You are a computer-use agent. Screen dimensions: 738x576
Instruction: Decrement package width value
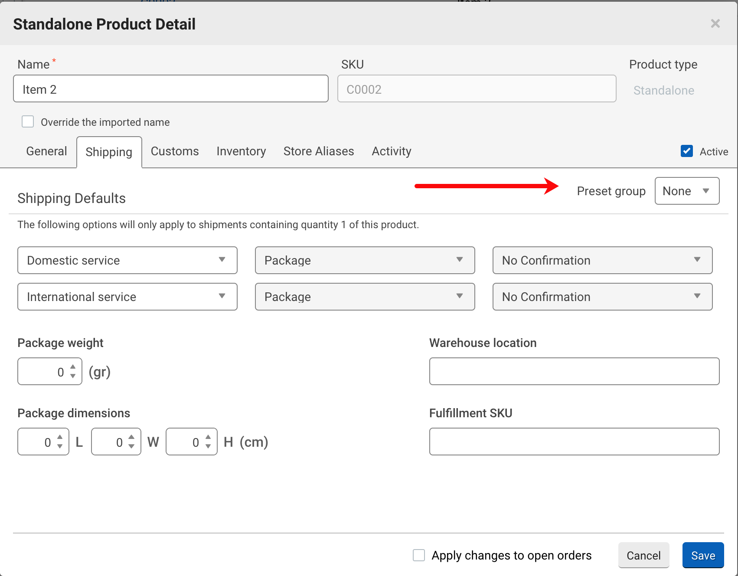point(131,446)
